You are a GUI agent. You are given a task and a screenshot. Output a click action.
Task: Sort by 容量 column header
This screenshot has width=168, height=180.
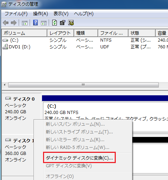pos(162,33)
